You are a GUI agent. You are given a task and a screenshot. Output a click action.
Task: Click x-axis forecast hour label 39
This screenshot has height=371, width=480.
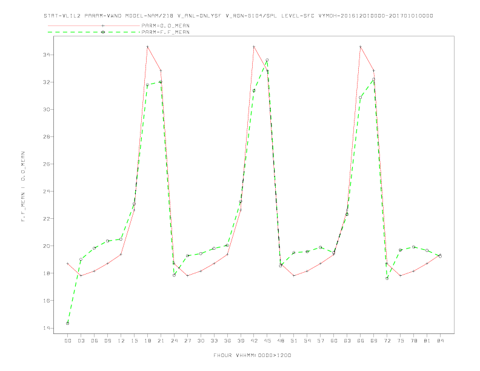[x=241, y=341]
